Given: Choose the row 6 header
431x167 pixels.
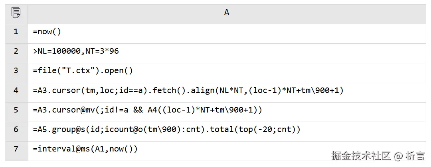Looking at the screenshot, I should pyautogui.click(x=16, y=129).
